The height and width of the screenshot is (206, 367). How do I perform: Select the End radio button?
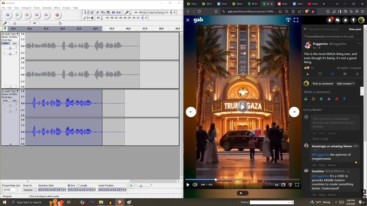[69, 186]
